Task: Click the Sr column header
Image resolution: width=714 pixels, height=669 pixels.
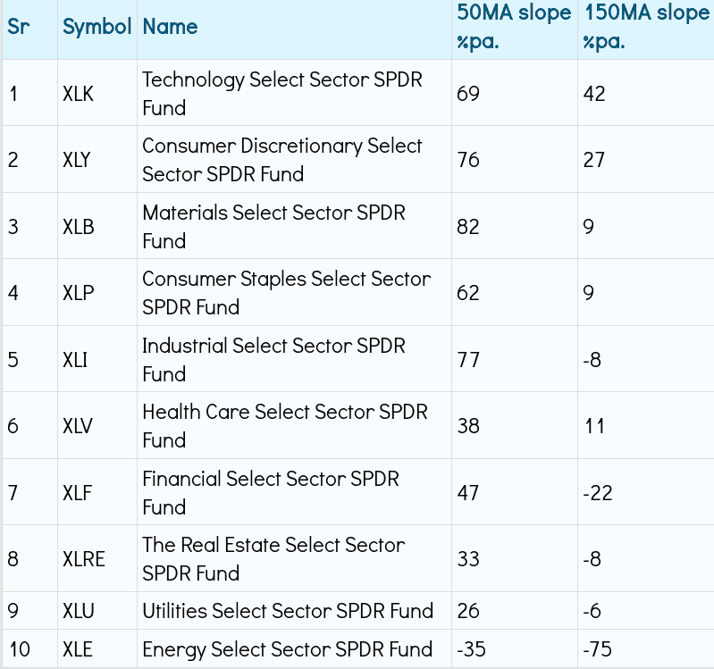Action: point(18,27)
